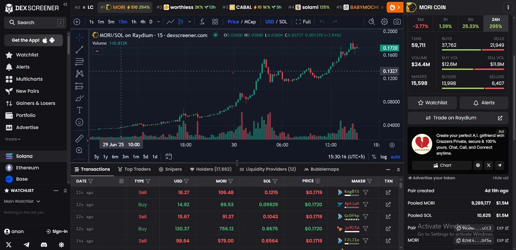The image size is (516, 250).
Task: Switch to the Top Traders tab
Action: pyautogui.click(x=134, y=169)
